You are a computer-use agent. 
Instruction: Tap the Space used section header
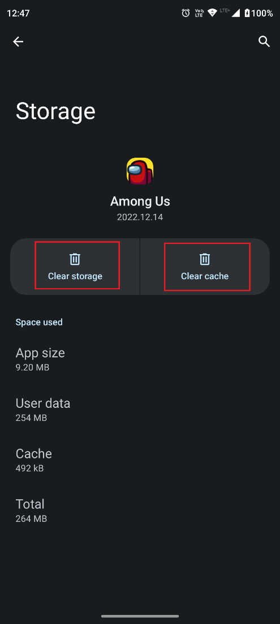pyautogui.click(x=39, y=322)
